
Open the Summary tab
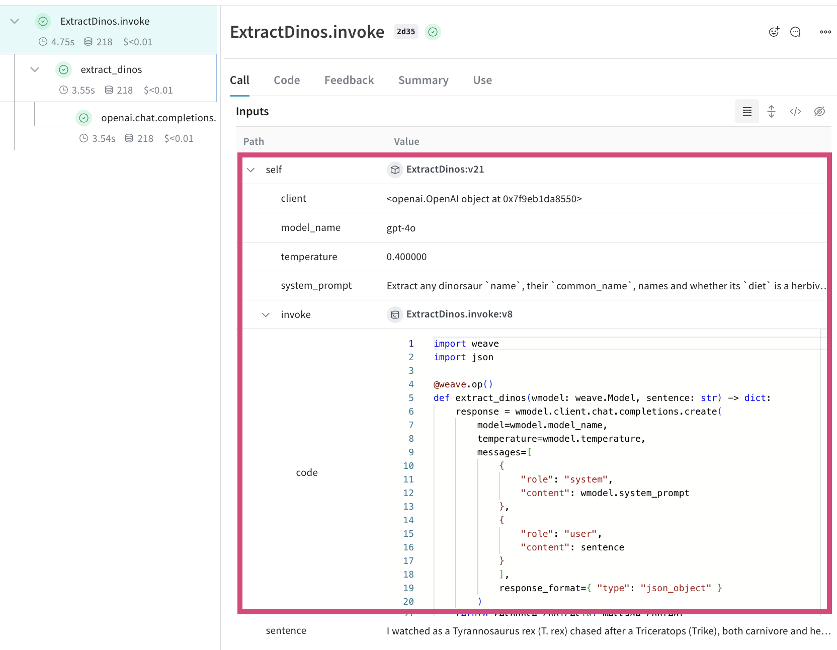coord(424,80)
